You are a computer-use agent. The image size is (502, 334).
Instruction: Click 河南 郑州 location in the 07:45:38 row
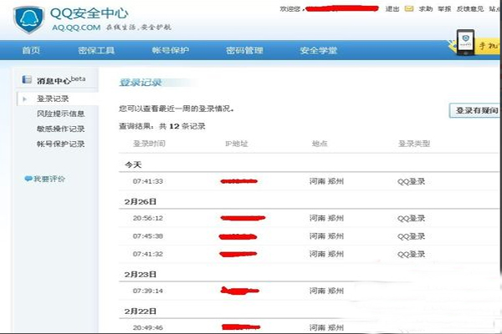326,236
